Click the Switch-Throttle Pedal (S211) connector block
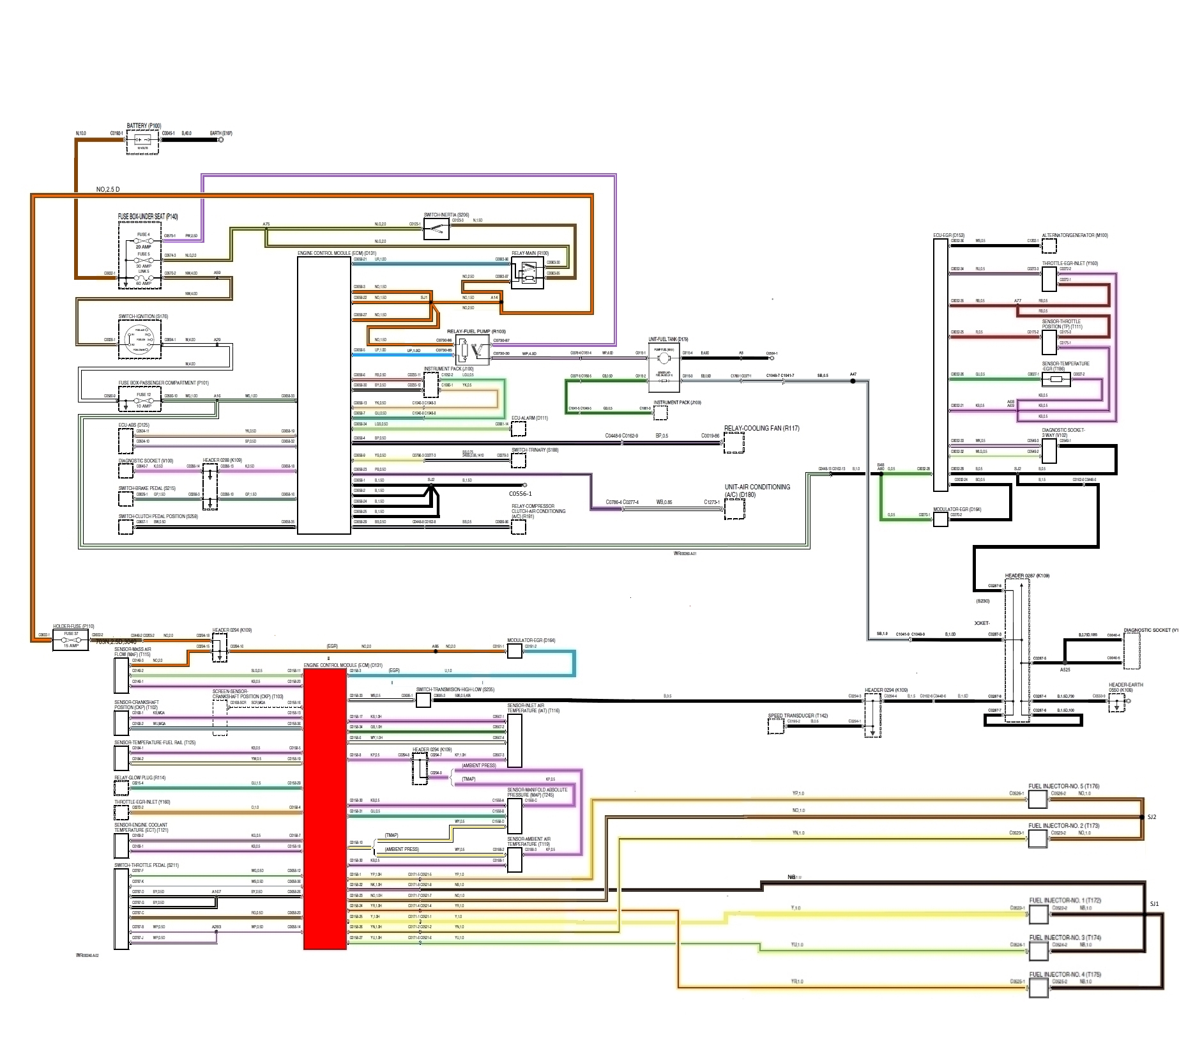Screen dimensions: 1179x1042 coord(121,908)
